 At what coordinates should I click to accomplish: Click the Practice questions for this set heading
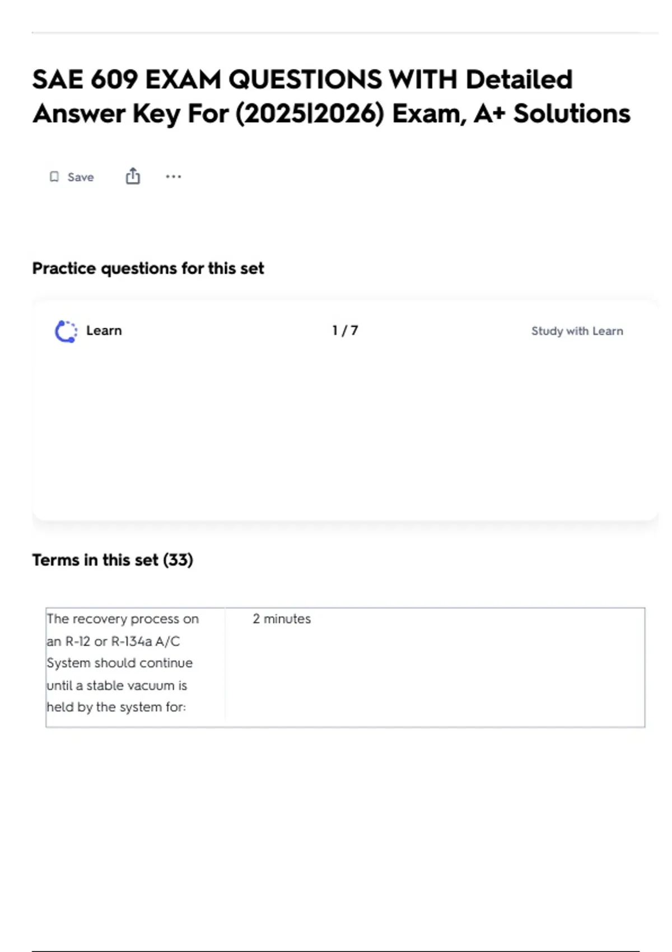pos(148,268)
